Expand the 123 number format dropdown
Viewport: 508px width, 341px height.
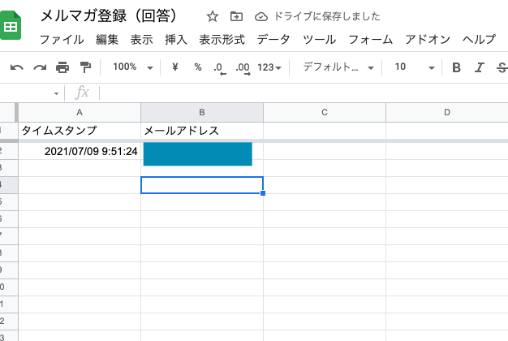(x=269, y=67)
